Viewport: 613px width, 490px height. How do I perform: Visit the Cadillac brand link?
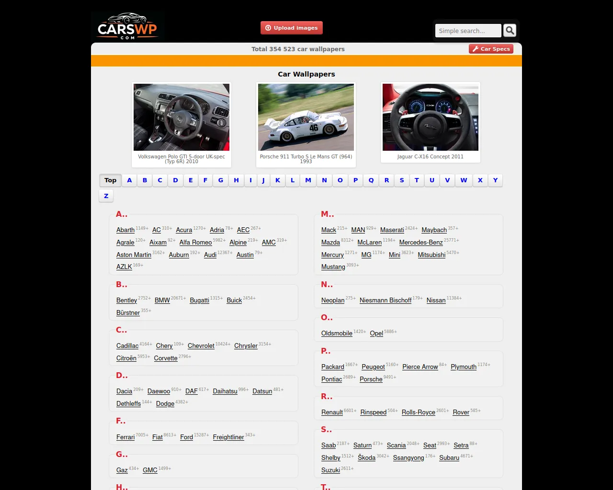click(x=127, y=346)
